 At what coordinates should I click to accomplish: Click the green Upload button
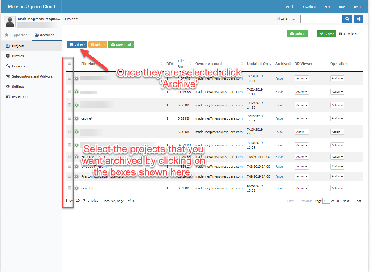click(x=298, y=34)
